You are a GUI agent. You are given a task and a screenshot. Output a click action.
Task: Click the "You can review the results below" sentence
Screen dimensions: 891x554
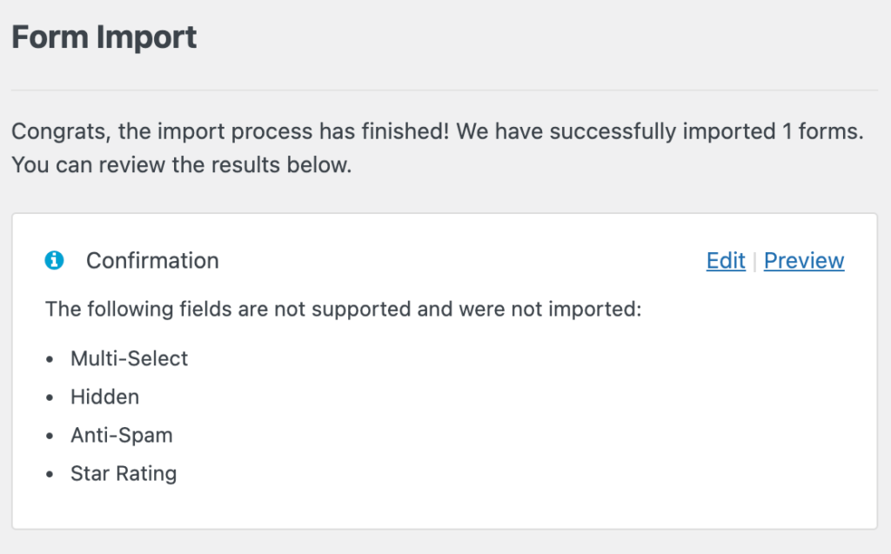click(182, 165)
